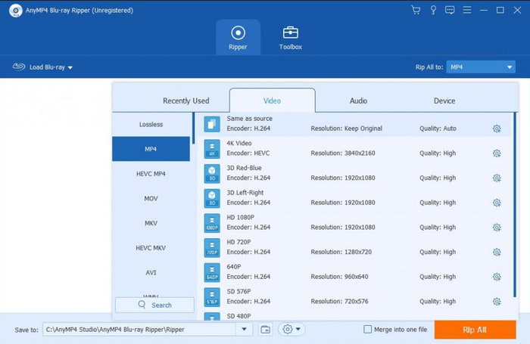Click the 4K Video profile icon
530x344 pixels.
click(x=212, y=149)
